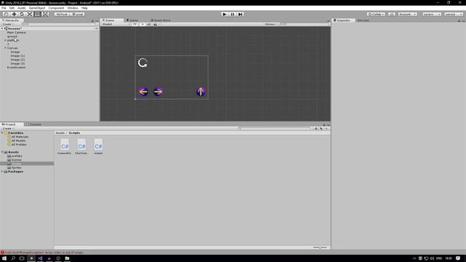Viewport: 466px width, 262px height.
Task: Open the Account dropdown
Action: pyautogui.click(x=408, y=15)
